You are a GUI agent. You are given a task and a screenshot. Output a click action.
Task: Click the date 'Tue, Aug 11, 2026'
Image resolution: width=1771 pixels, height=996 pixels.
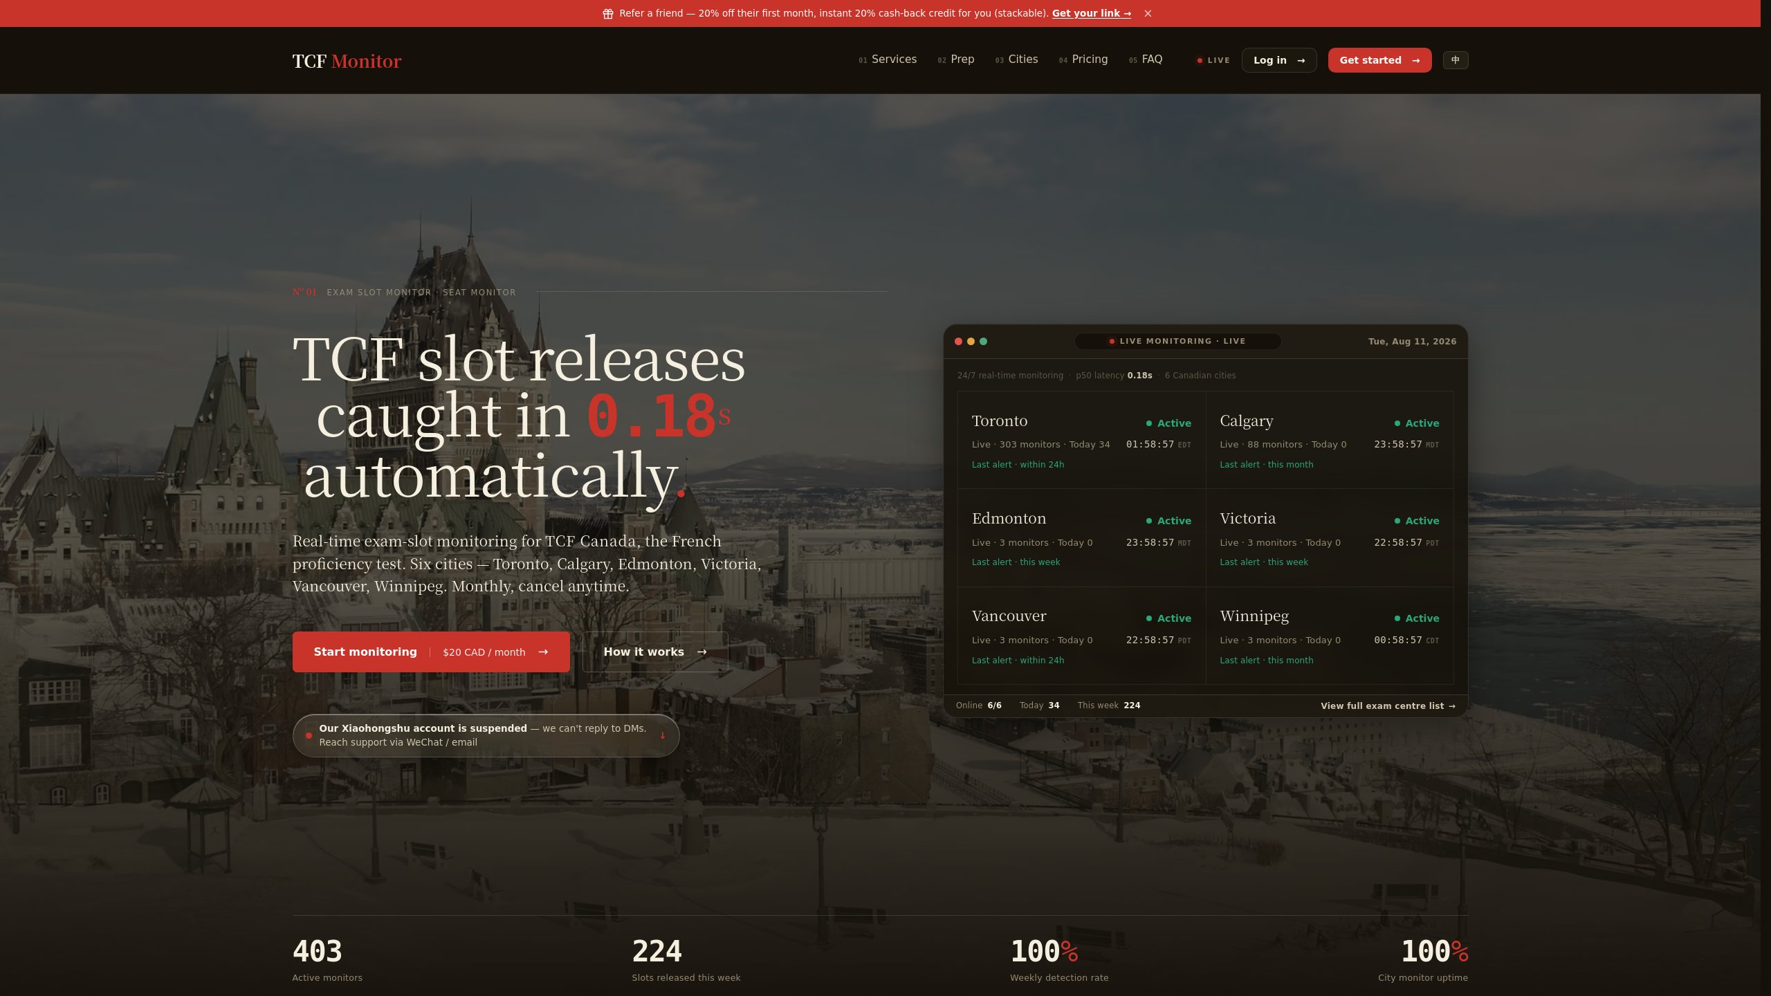pyautogui.click(x=1412, y=341)
